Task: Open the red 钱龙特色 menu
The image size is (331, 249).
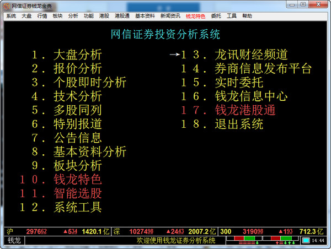Action: click(x=195, y=16)
